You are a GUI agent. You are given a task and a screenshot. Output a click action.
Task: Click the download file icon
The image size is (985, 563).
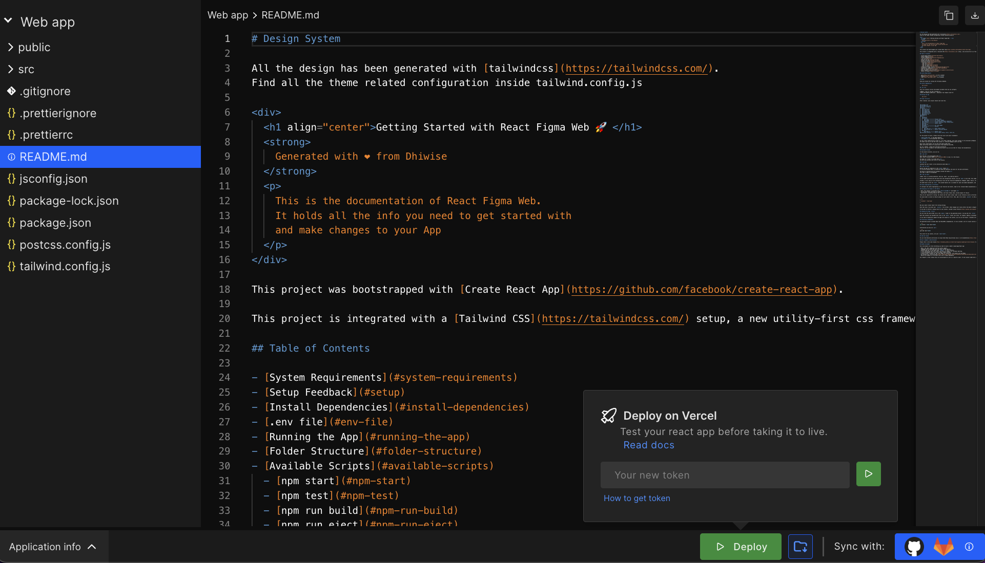[974, 15]
